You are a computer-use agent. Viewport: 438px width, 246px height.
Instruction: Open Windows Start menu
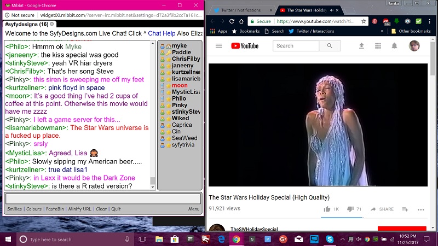(x=8, y=239)
